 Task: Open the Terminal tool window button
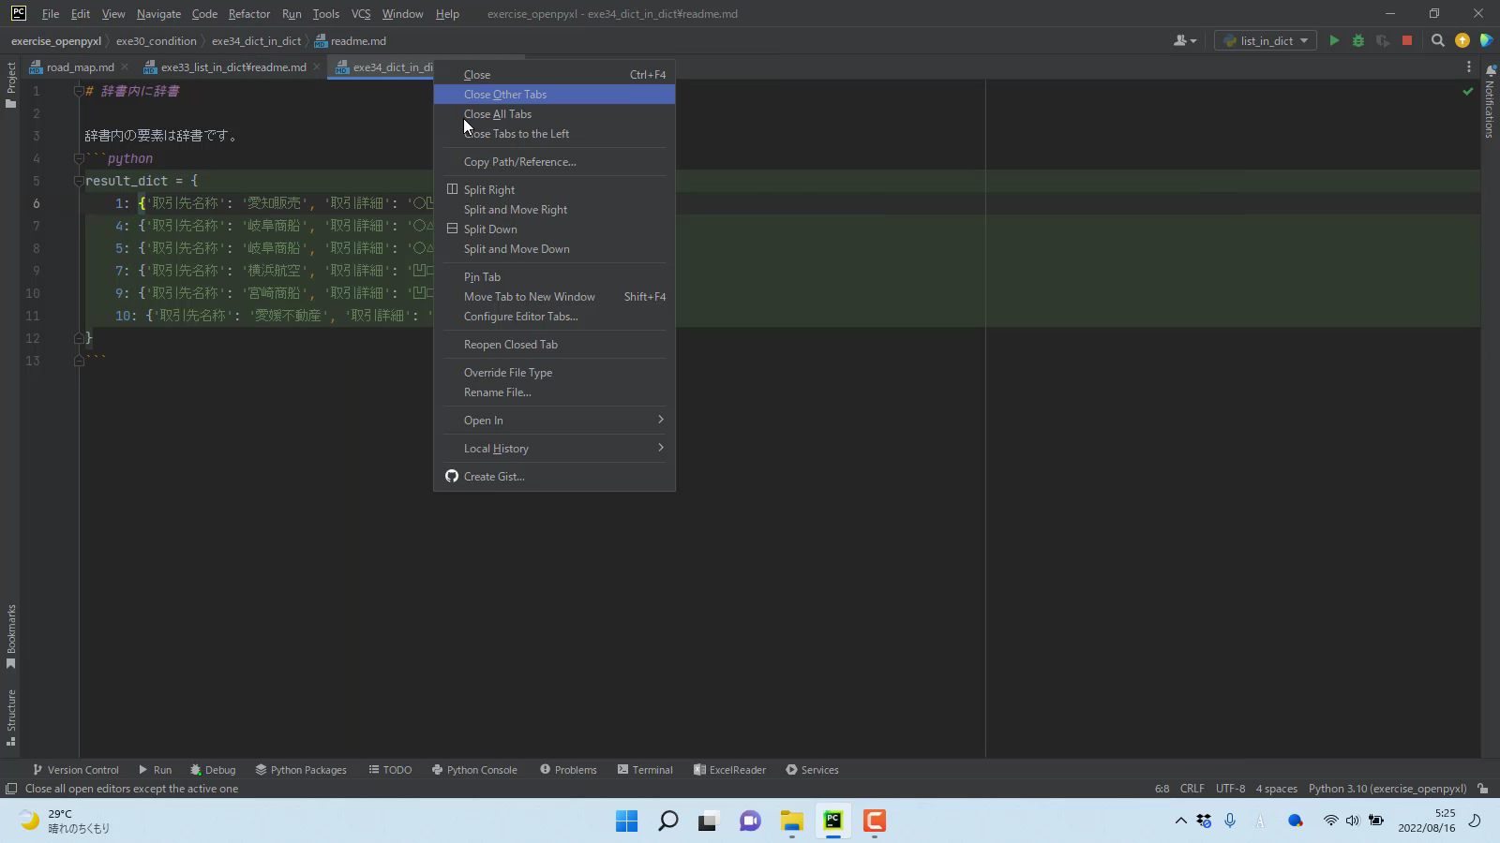click(645, 770)
